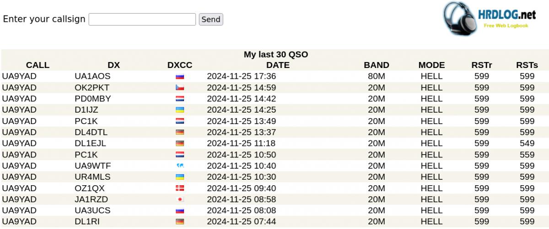Click the Netherlands flag beside PD0MBY

point(180,99)
